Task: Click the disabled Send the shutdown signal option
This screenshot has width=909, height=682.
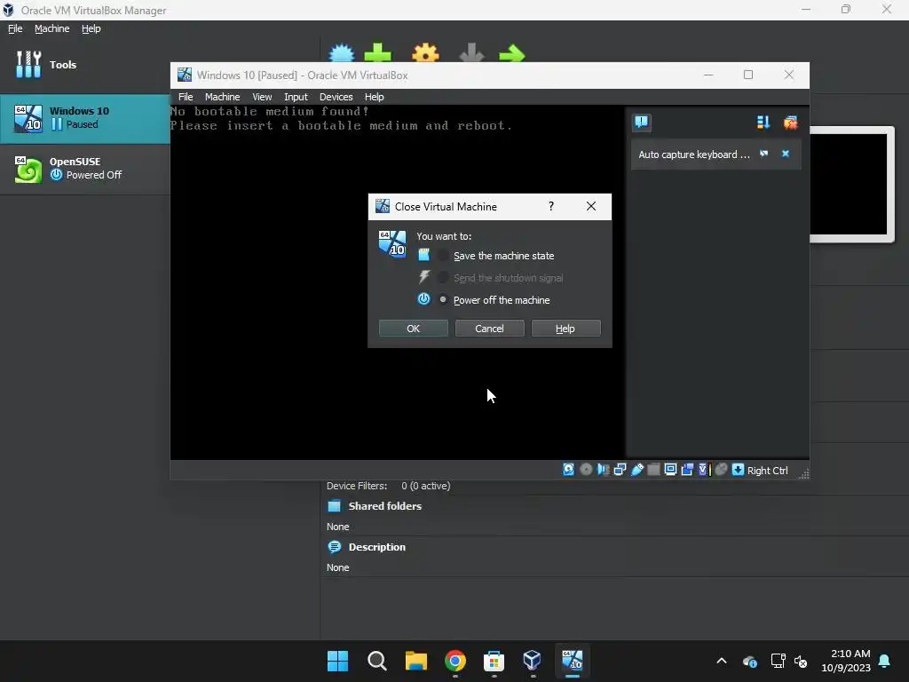Action: 508,278
